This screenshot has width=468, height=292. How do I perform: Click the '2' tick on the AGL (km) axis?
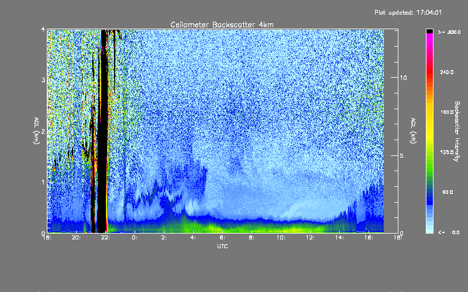[43, 131]
